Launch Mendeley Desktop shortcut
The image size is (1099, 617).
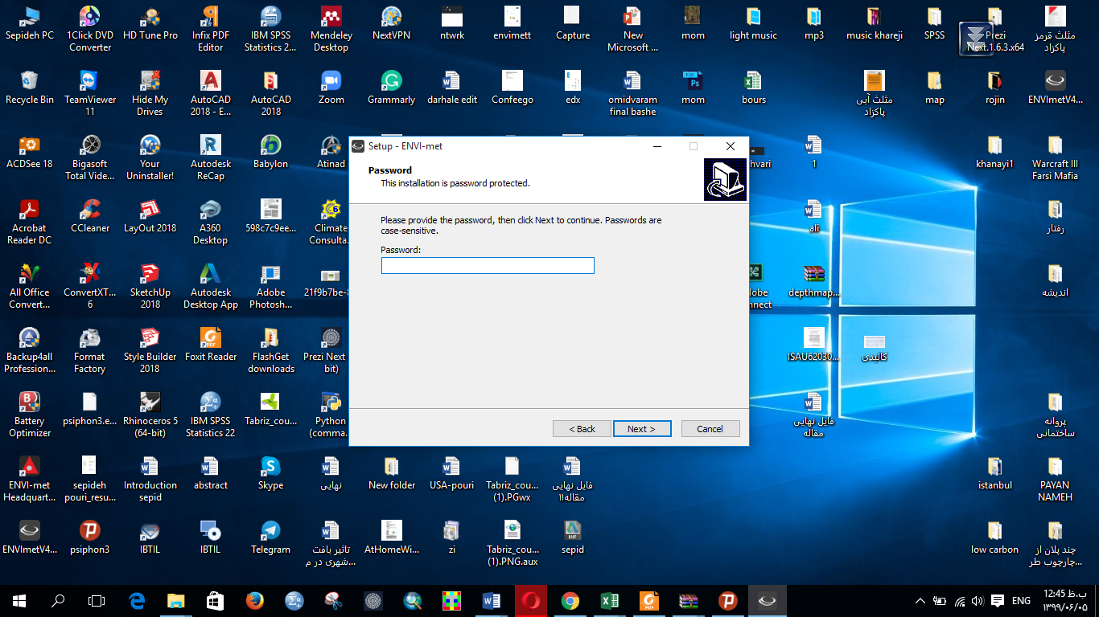331,29
